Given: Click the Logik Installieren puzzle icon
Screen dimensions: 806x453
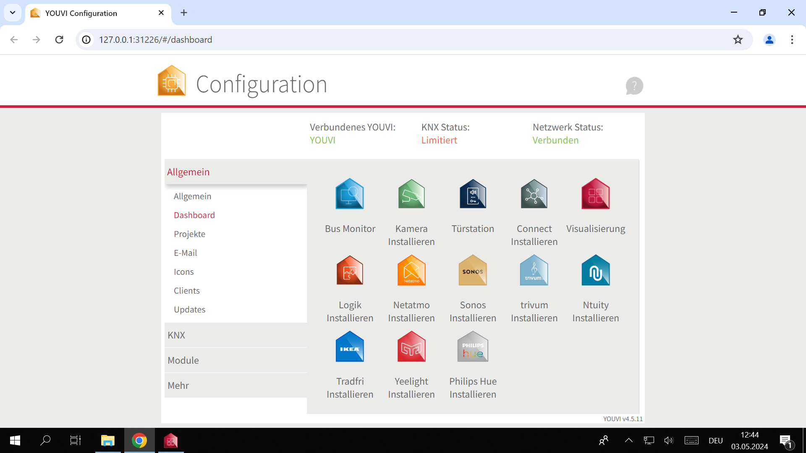Looking at the screenshot, I should 350,271.
